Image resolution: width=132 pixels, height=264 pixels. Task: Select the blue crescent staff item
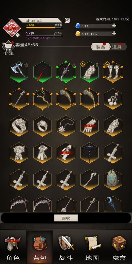click(x=113, y=204)
